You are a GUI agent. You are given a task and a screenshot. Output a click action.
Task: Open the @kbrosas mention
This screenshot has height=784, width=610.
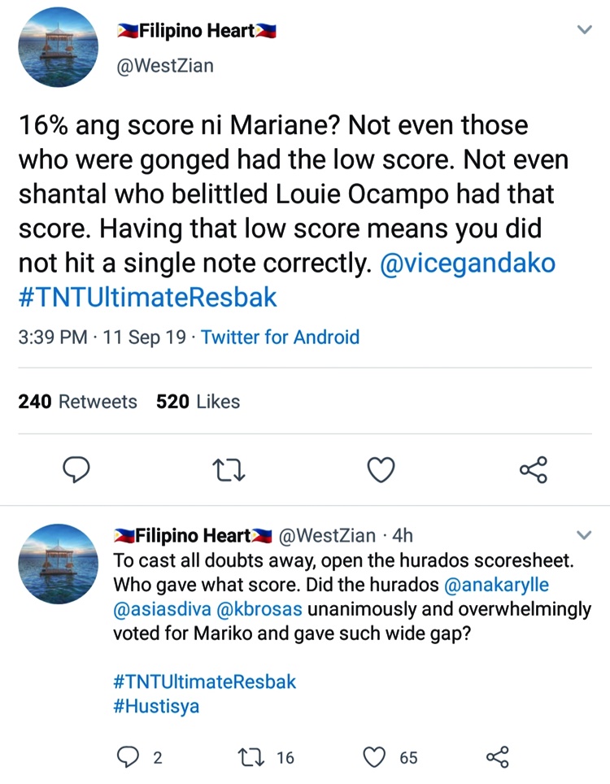click(x=259, y=609)
